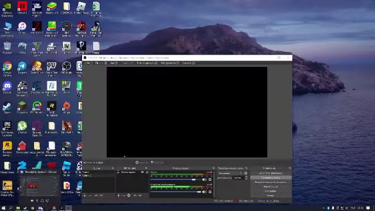Viewport: 375px width, 211px height.
Task: Click the Studio Mode button
Action: [271, 186]
